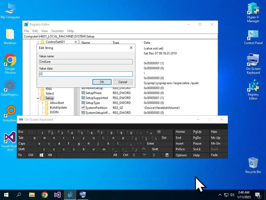Image resolution: width=266 pixels, height=200 pixels.
Task: Open the Edit menu in Registry Editor
Action: point(35,31)
